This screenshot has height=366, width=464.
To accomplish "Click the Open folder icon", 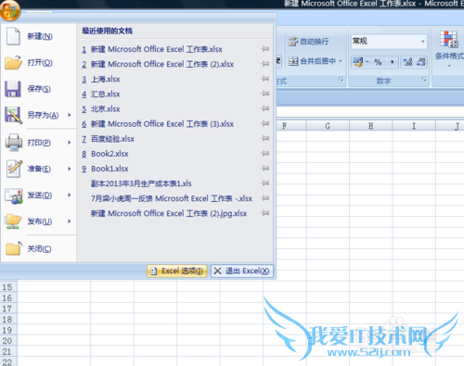I will pyautogui.click(x=13, y=62).
